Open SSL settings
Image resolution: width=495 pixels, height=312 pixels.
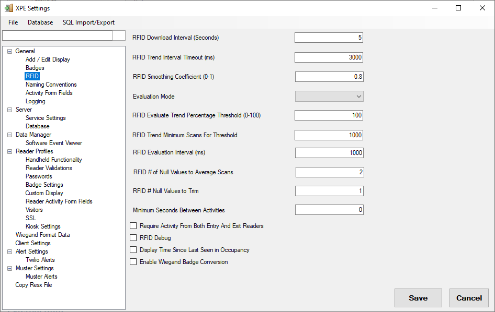pos(31,218)
